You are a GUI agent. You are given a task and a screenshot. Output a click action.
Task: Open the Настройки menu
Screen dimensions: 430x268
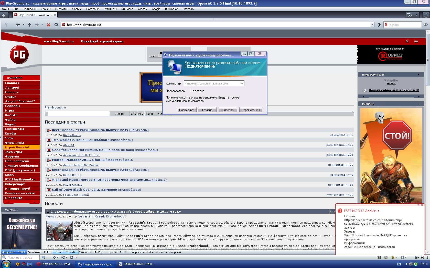coord(93,9)
